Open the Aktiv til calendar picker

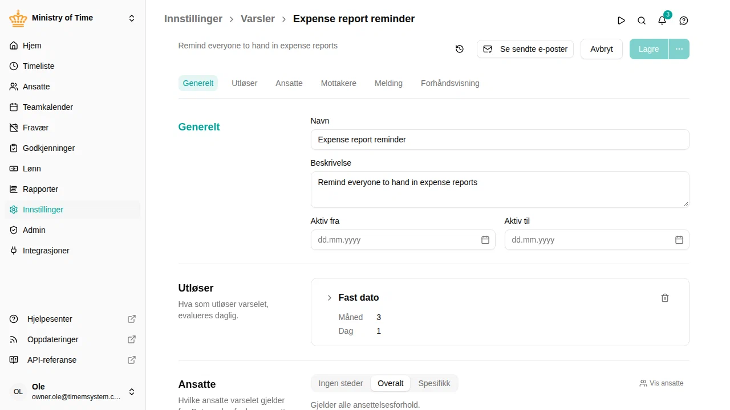(679, 240)
